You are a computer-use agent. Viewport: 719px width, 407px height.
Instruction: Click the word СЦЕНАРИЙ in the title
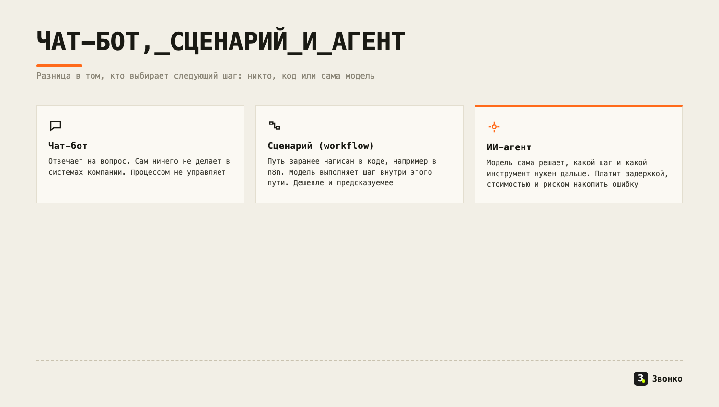click(x=229, y=42)
